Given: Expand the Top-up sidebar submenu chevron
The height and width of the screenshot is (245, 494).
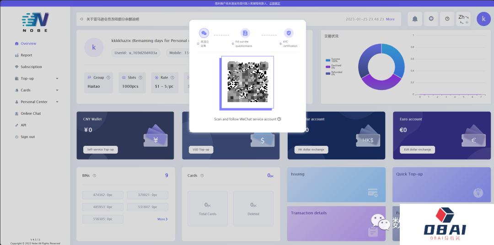Looking at the screenshot, I should [x=57, y=79].
